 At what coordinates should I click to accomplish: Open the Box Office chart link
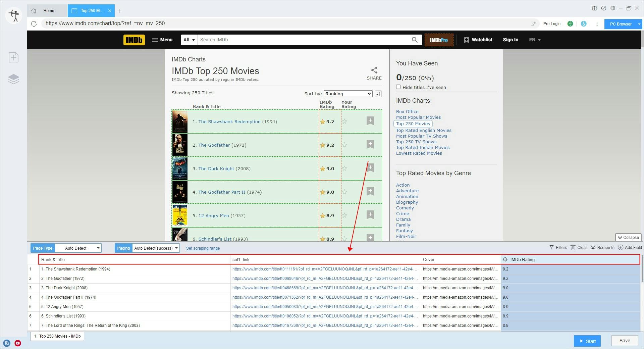[407, 111]
